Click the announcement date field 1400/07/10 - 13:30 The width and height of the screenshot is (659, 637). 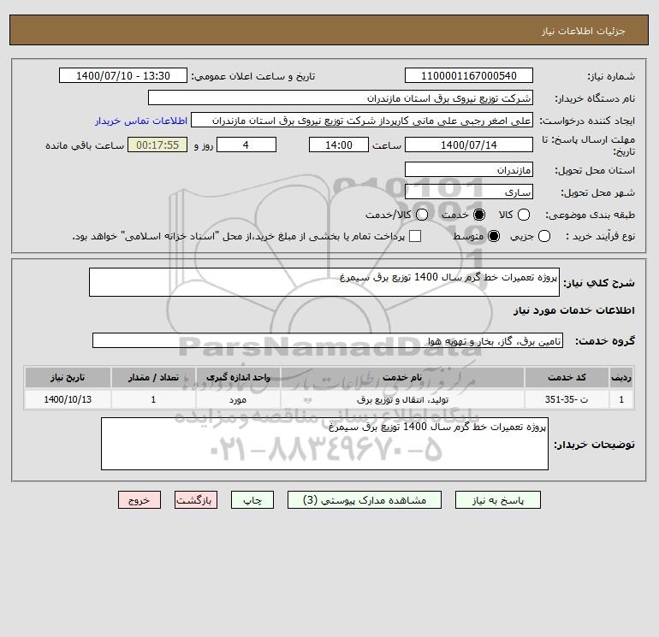123,75
